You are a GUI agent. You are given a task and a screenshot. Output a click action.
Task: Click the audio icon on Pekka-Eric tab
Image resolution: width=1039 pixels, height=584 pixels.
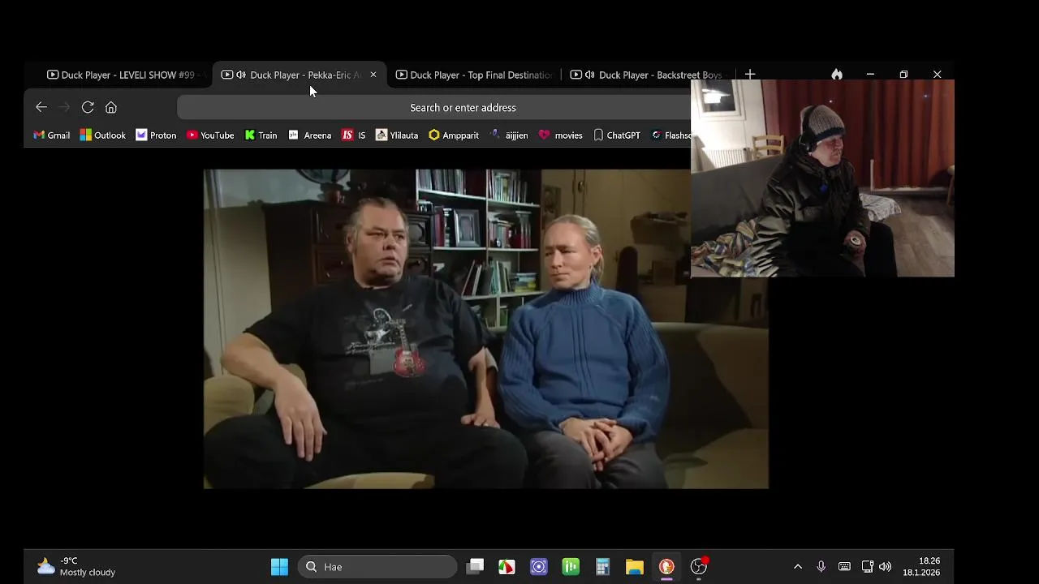[241, 75]
